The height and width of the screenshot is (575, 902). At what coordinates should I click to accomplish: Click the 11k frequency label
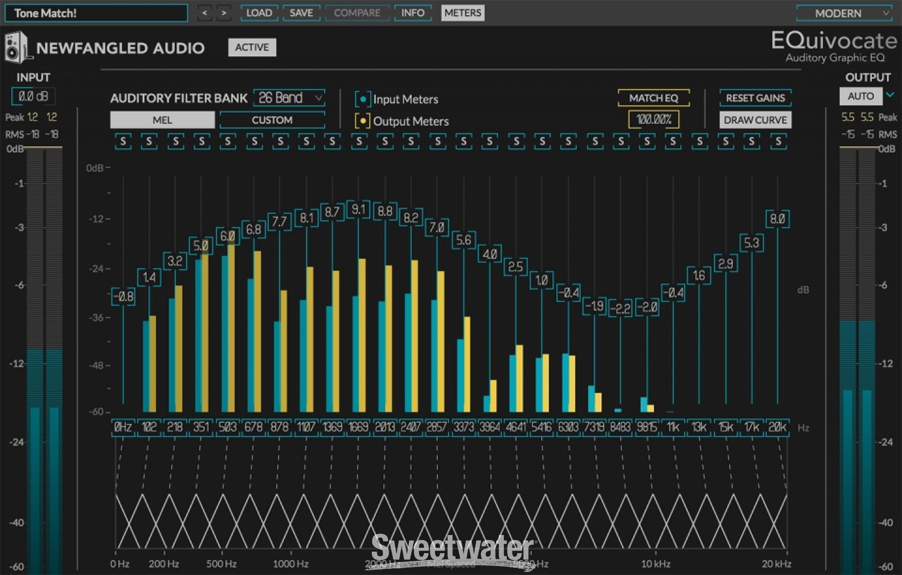(673, 427)
